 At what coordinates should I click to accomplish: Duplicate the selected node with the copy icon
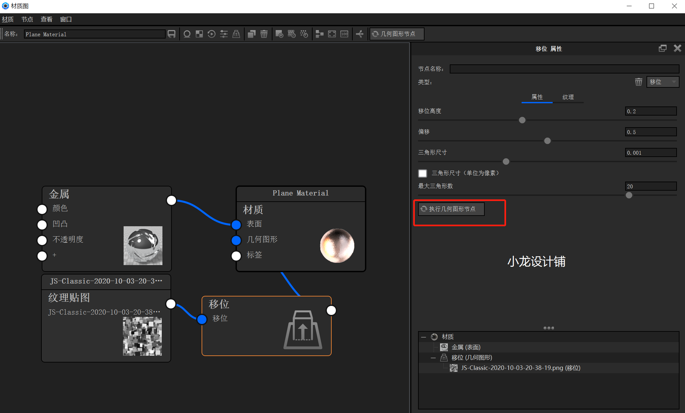coord(252,34)
